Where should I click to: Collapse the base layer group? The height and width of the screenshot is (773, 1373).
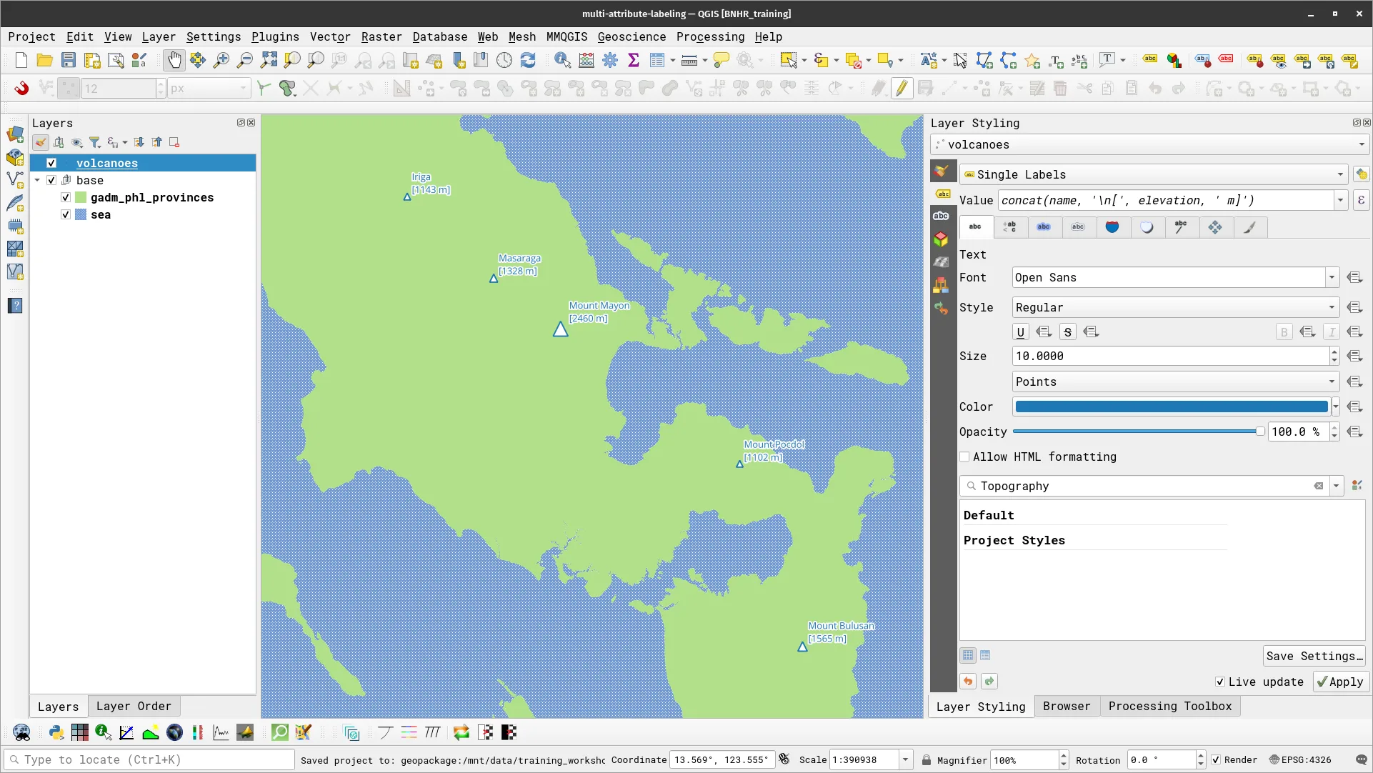pos(37,181)
